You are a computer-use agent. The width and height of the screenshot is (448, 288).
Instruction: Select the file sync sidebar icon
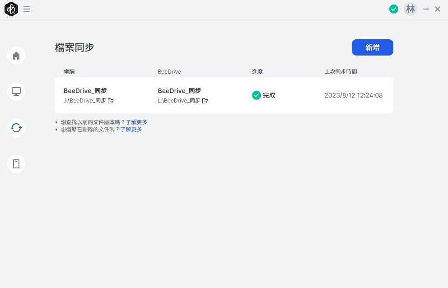[16, 128]
